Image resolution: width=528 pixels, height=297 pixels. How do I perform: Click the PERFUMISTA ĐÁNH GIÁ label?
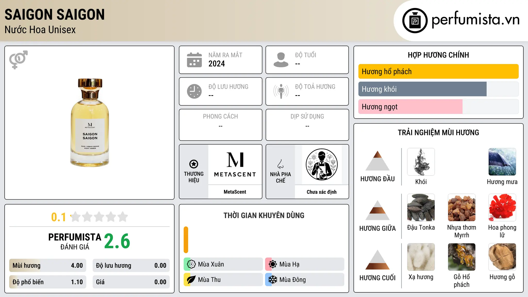[x=75, y=241]
